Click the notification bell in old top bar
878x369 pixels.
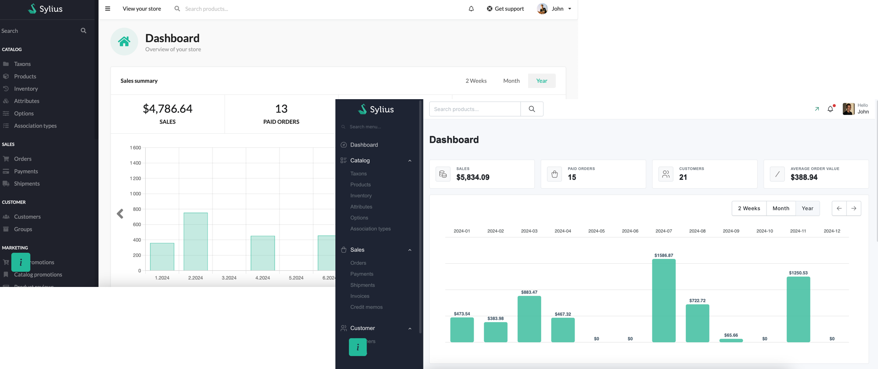[x=471, y=8]
